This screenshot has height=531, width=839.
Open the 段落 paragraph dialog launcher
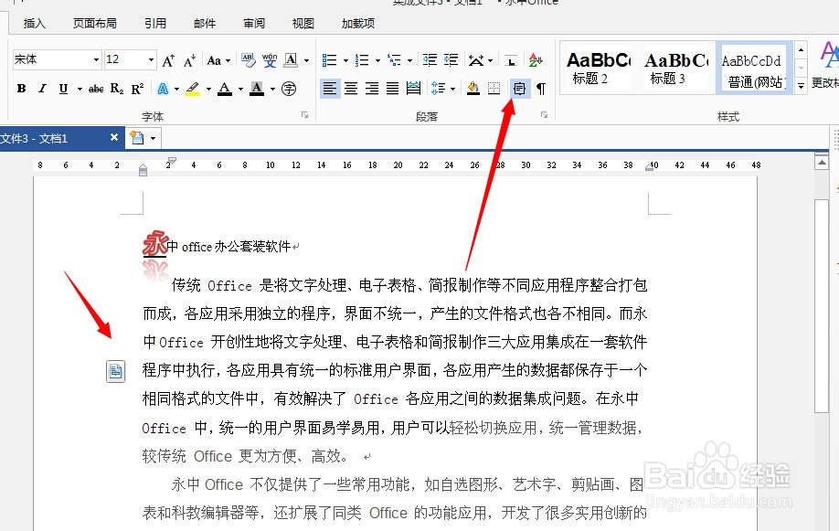pyautogui.click(x=544, y=115)
